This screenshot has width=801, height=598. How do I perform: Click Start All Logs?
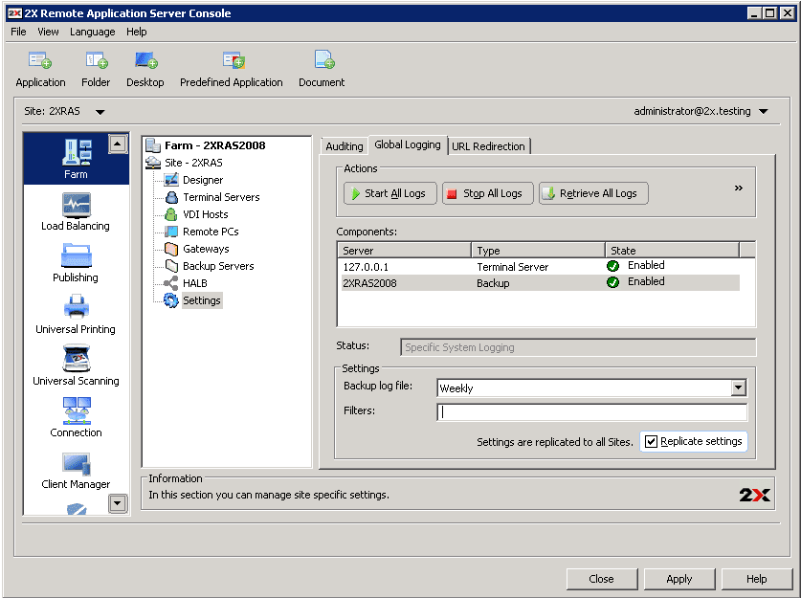pyautogui.click(x=389, y=193)
